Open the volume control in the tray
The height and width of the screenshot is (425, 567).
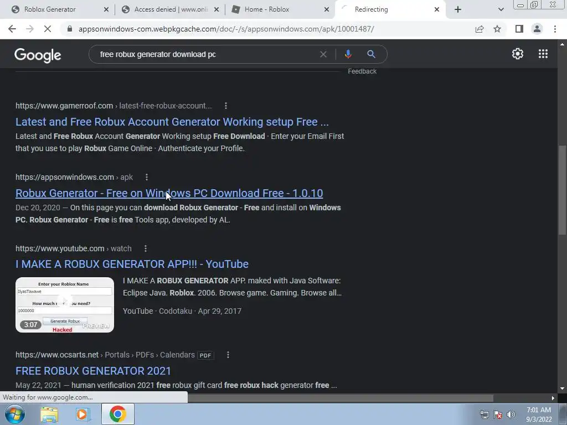click(511, 414)
